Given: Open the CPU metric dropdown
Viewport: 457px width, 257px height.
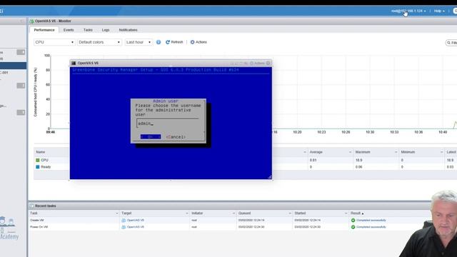Looking at the screenshot, I should tap(54, 42).
